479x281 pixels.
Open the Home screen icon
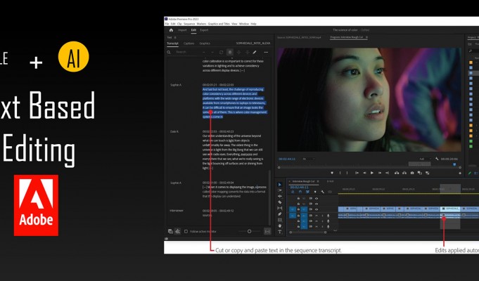(171, 30)
